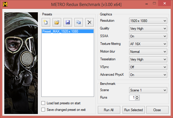Open the Tesselation dropdown
Screen dimensions: 173x118
(x=148, y=59)
